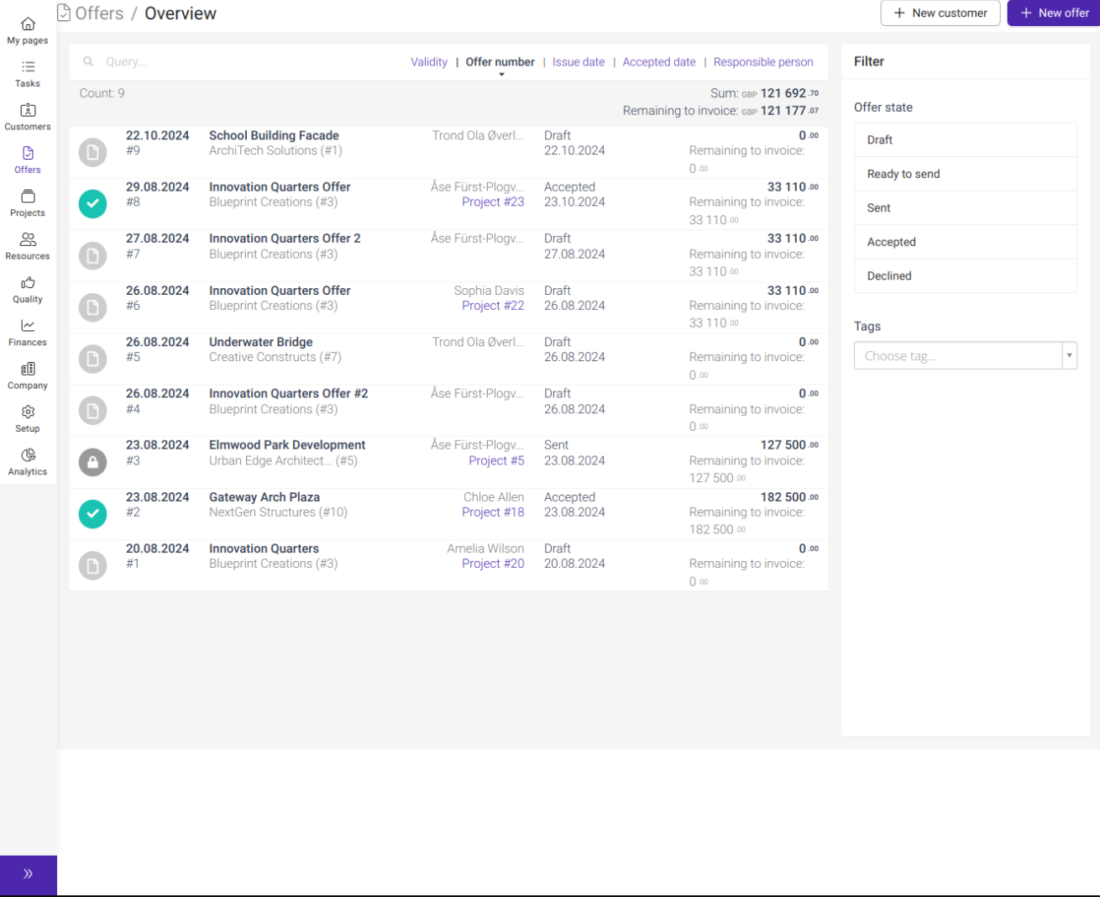Expand the collapsed sidebar

coord(28,874)
